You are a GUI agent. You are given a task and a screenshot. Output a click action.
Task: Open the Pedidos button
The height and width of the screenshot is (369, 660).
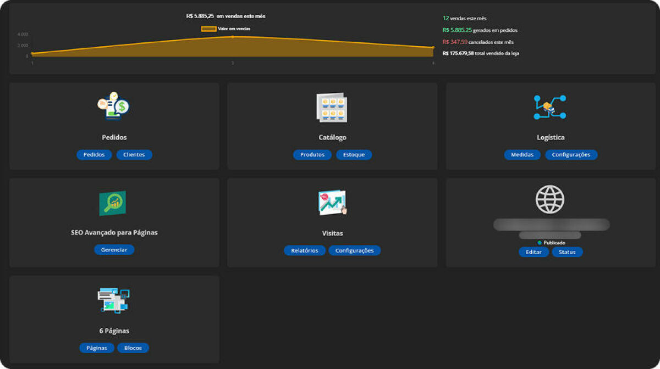click(94, 154)
